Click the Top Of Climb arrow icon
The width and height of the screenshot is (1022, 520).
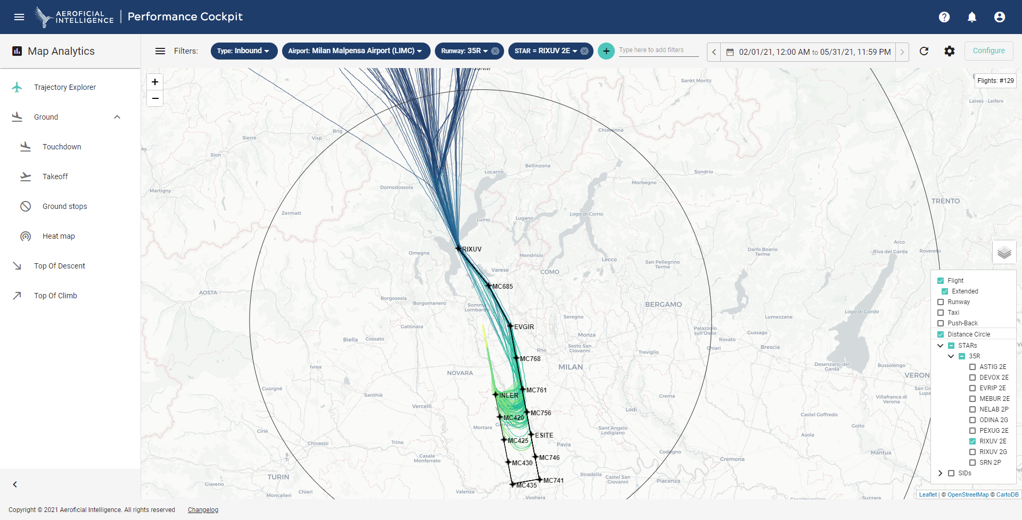[17, 296]
